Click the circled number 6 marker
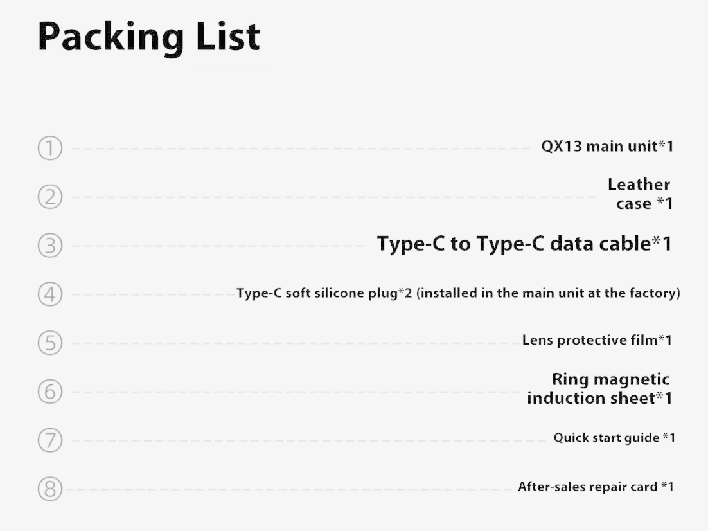The image size is (708, 531). pyautogui.click(x=49, y=392)
